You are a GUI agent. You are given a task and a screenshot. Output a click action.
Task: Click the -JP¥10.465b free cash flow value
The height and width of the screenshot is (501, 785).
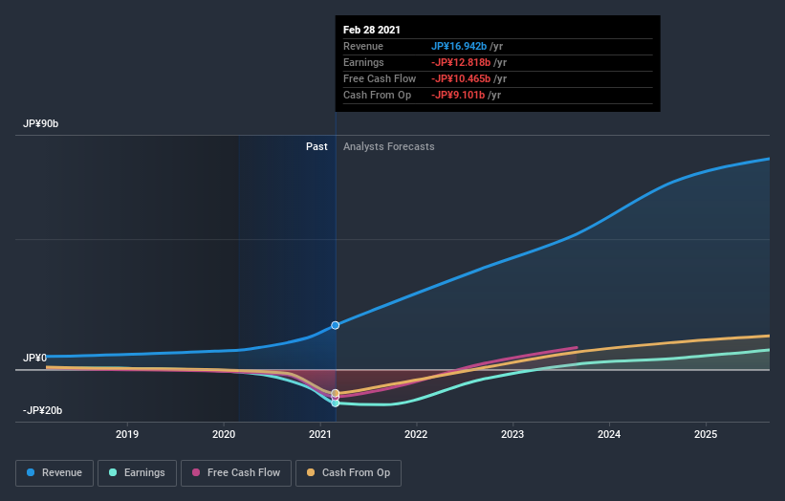461,78
